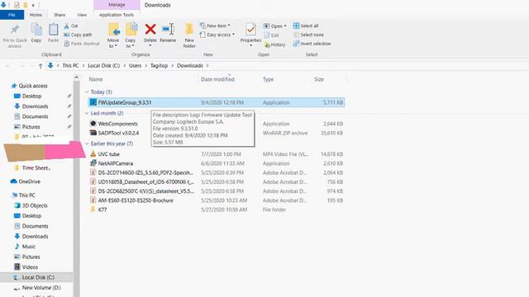
Task: Click the Properties icon
Action: point(250,30)
